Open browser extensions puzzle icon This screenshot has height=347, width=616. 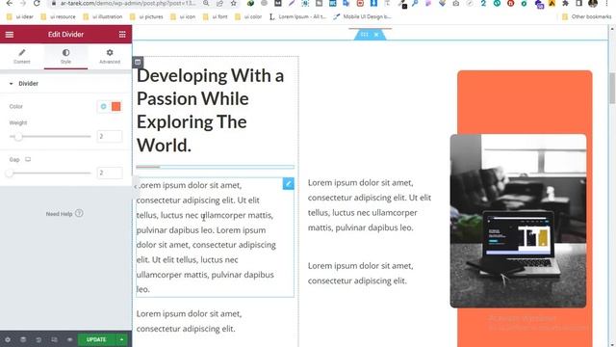pyautogui.click(x=565, y=3)
